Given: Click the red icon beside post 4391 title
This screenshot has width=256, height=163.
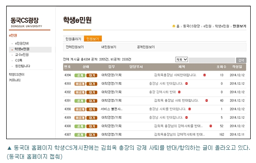Looking at the screenshot, I should coord(206,100).
